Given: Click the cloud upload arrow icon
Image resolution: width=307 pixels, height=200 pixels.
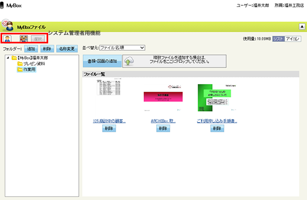Looking at the screenshot, I should click(129, 61).
